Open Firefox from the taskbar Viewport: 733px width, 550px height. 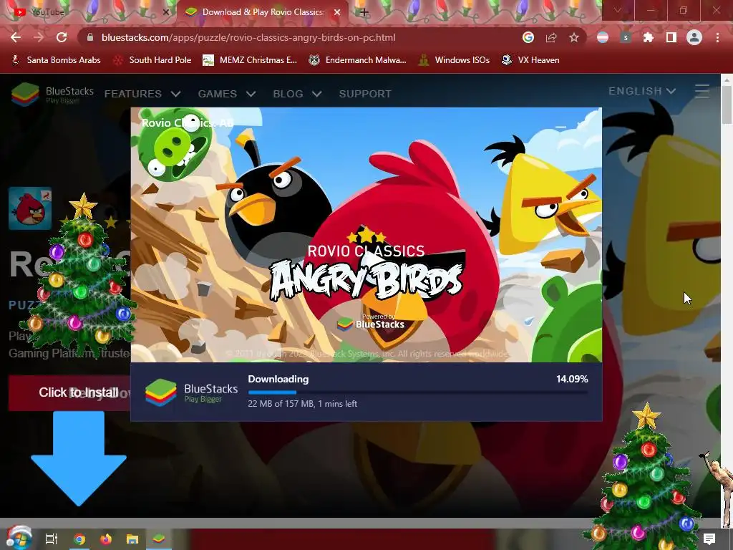point(106,539)
